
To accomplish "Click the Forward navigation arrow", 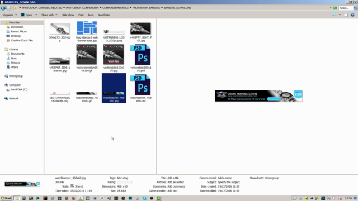I will (x=9, y=8).
